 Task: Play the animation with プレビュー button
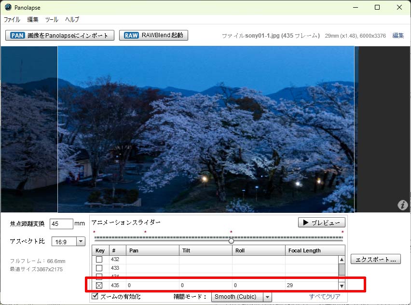pyautogui.click(x=322, y=222)
